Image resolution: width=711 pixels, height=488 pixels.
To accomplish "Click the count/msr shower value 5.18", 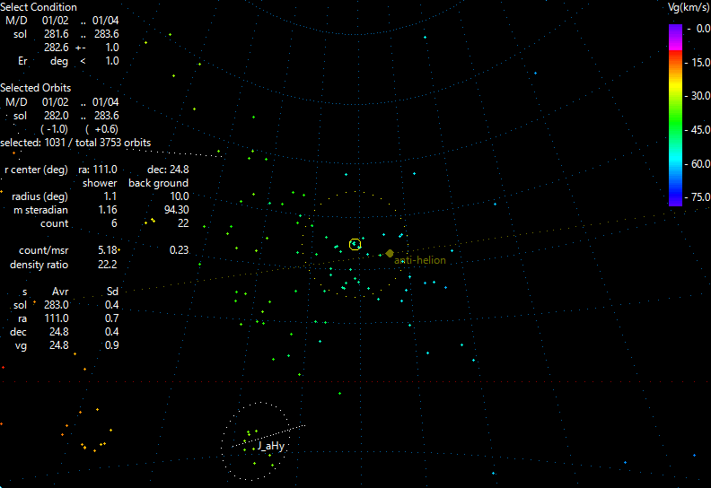I will click(108, 250).
